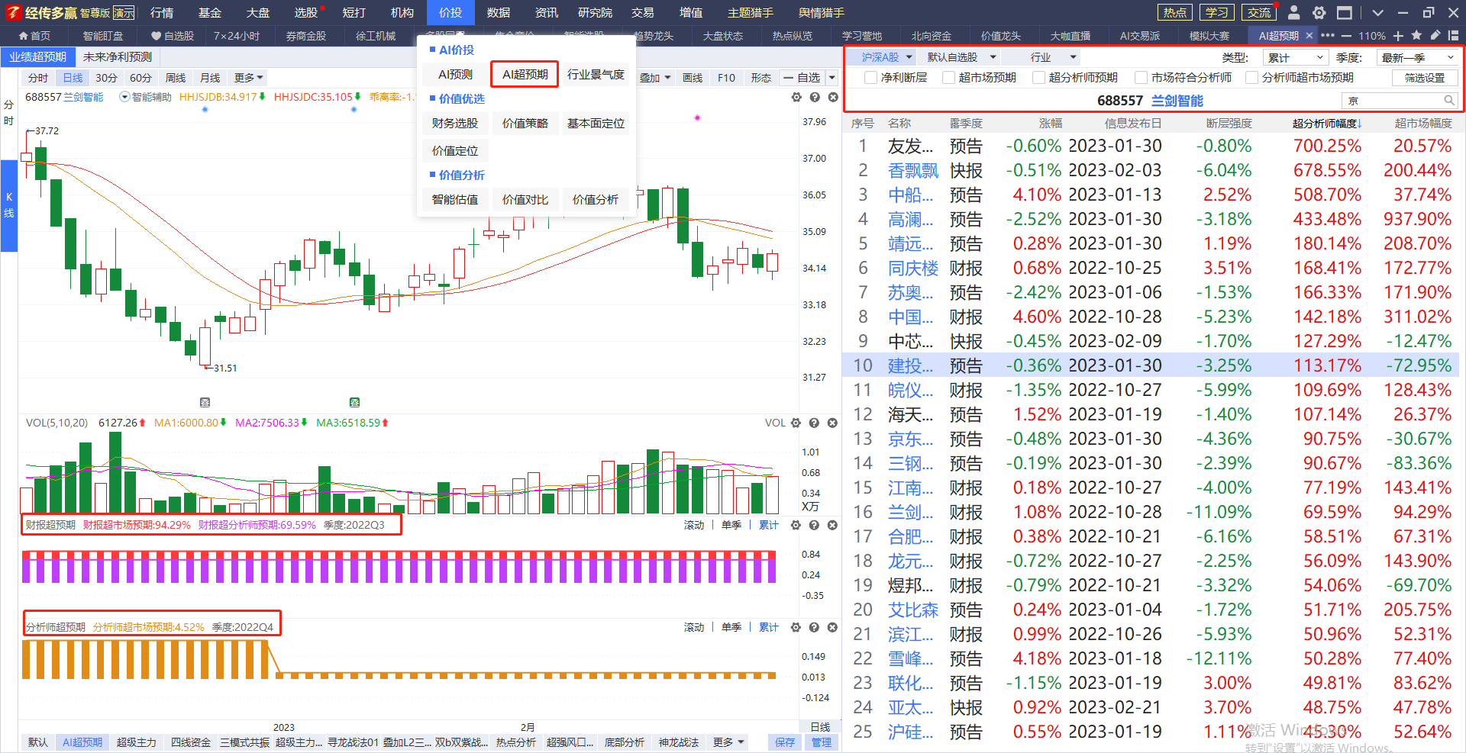Toggle 智能辅助 chart option
Screen dimensions: 1466x753
tap(146, 97)
